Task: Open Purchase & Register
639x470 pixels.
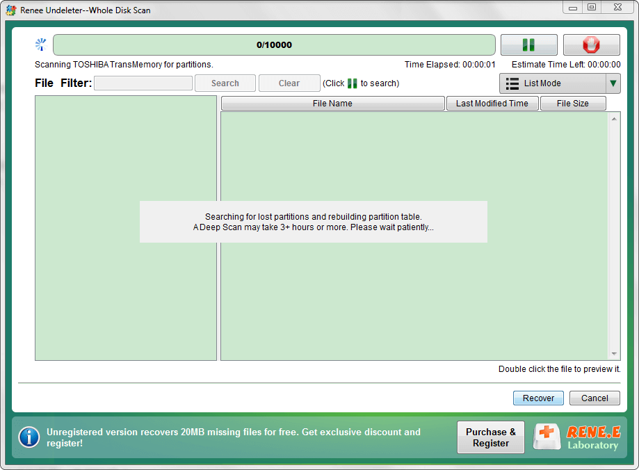Action: pos(491,437)
